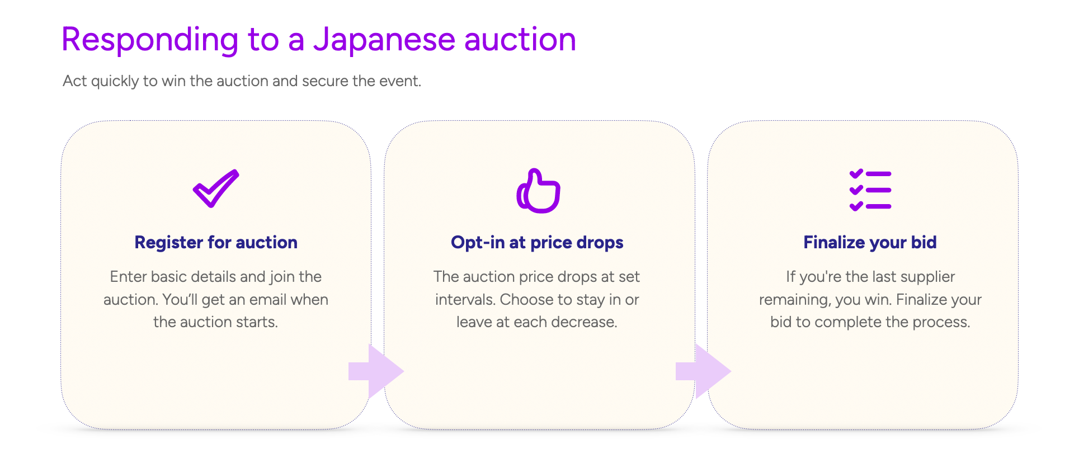The image size is (1074, 463).
Task: Click the arrow between first and second cards
Action: [x=376, y=371]
